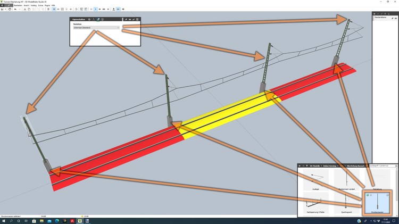Click the upload/export icon in the toolbar
The height and width of the screenshot is (224, 399).
[x=113, y=9]
